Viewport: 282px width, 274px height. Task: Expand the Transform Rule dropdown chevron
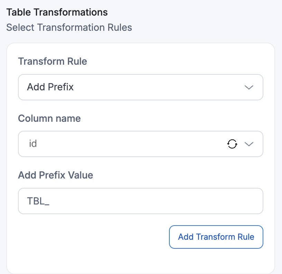tap(249, 87)
